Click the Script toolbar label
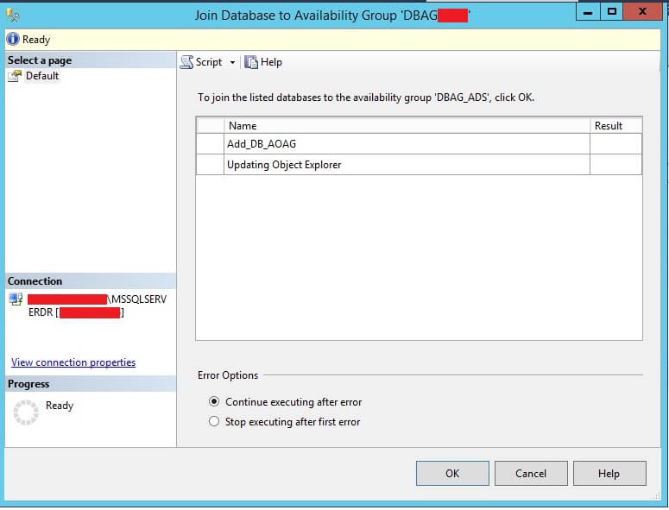 click(x=209, y=62)
